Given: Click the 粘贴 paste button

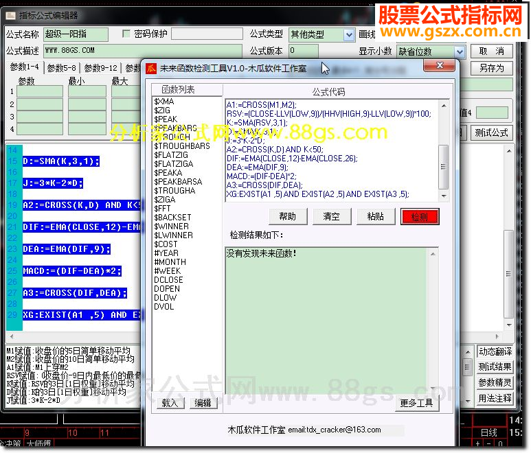Looking at the screenshot, I should (x=376, y=216).
